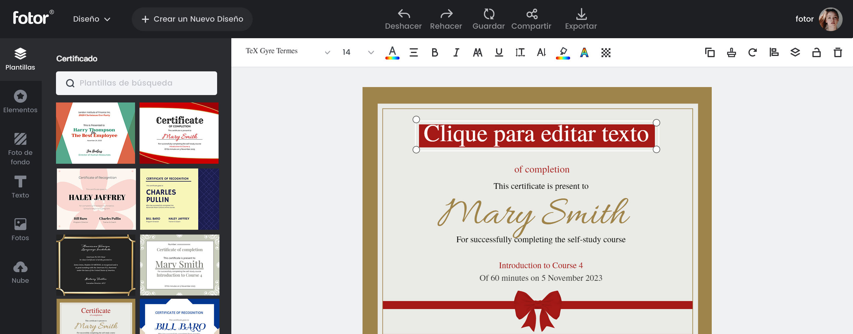The height and width of the screenshot is (334, 853).
Task: Expand the font size 14 dropdown
Action: [x=357, y=52]
